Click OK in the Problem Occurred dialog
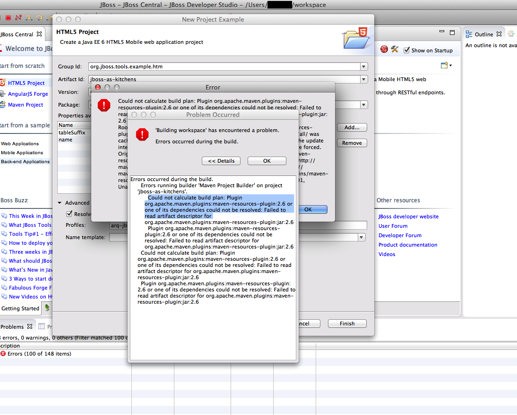 (x=267, y=161)
